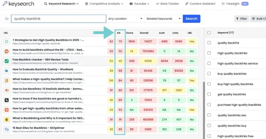This screenshot has height=139, width=266.
Task: Click the Links column header
Action: pos(175,33)
